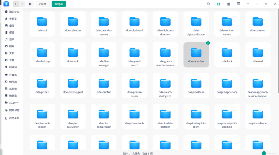Select the dde-file-manager folder
The height and width of the screenshot is (155, 279).
point(104,55)
